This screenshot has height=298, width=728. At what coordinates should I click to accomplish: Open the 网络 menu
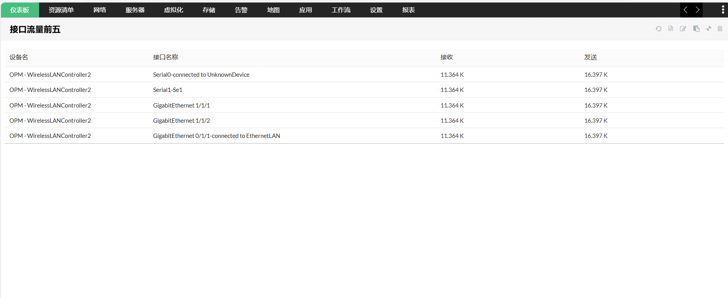pos(100,10)
